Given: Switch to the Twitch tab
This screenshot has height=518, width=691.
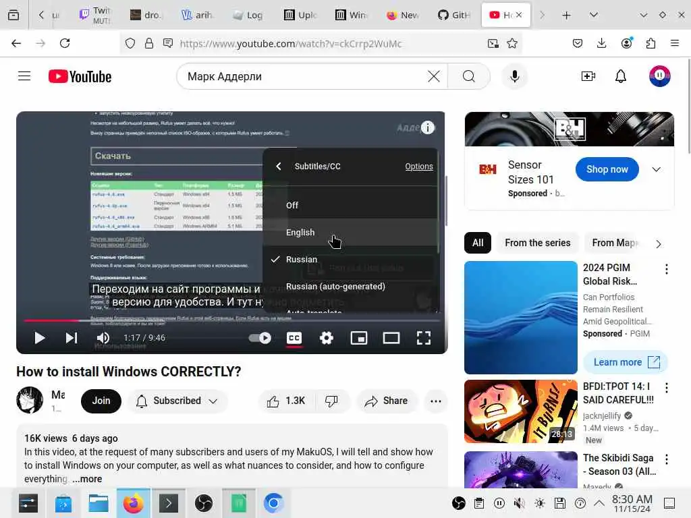Looking at the screenshot, I should tap(94, 16).
